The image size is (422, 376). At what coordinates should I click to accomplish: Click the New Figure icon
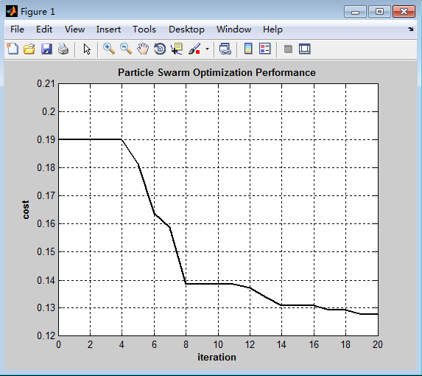pyautogui.click(x=13, y=49)
